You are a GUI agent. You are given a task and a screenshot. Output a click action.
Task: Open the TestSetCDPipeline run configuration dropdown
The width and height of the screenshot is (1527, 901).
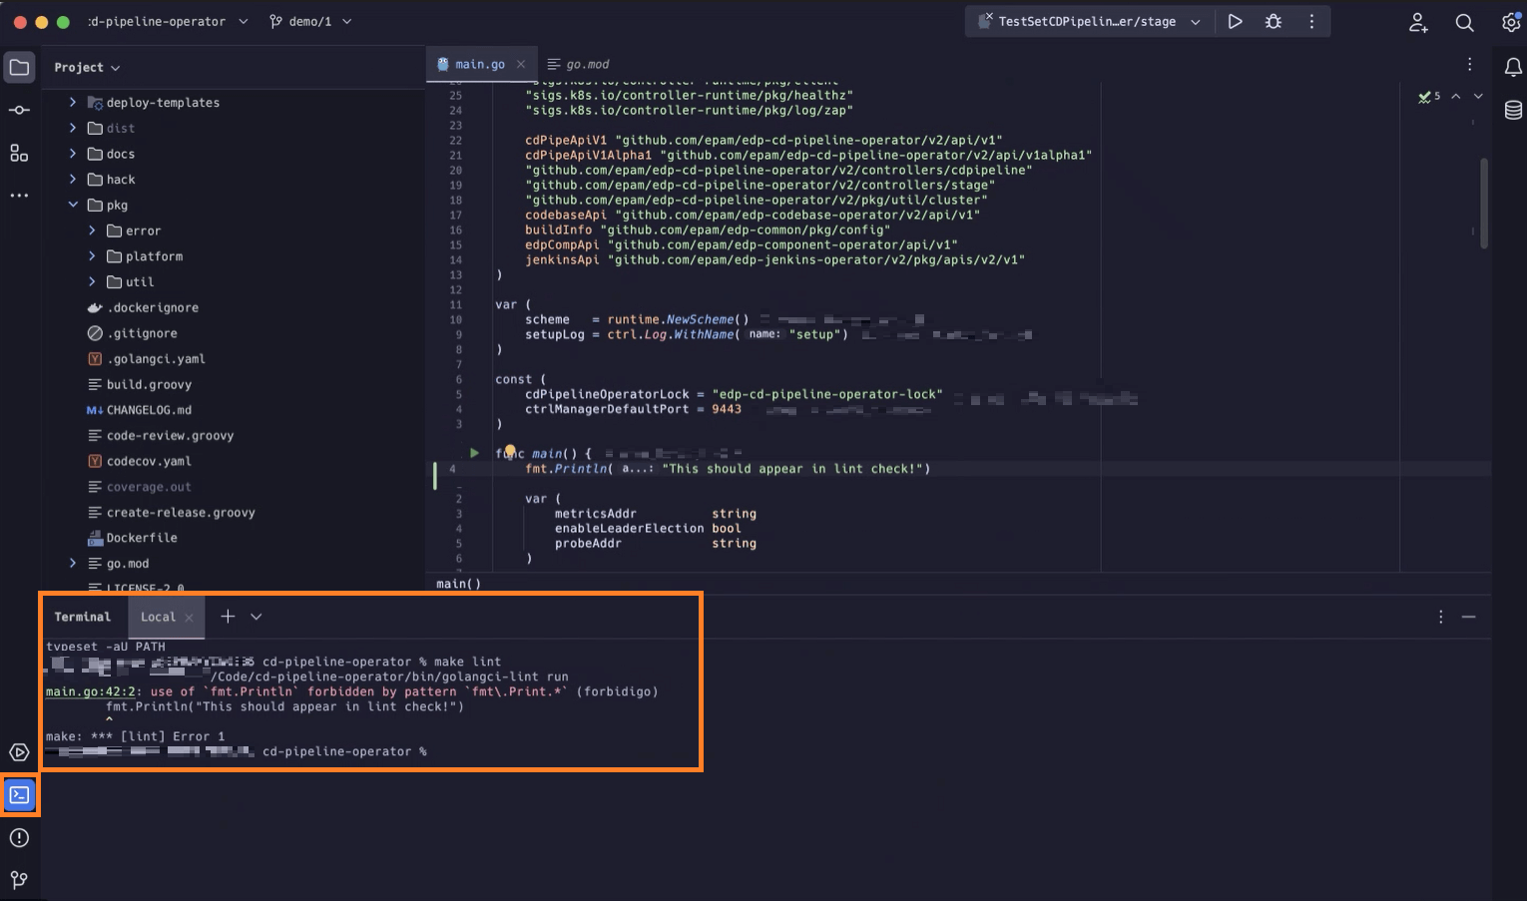pyautogui.click(x=1087, y=20)
